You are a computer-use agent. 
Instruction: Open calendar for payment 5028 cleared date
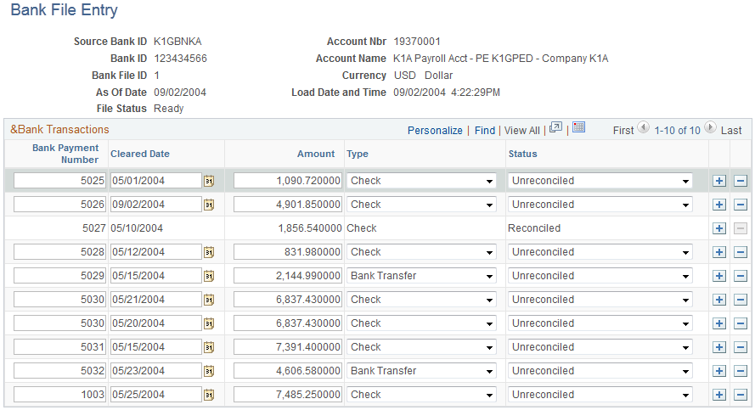pyautogui.click(x=209, y=252)
